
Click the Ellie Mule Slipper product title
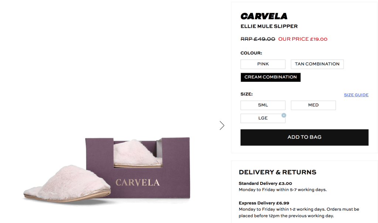(x=269, y=26)
